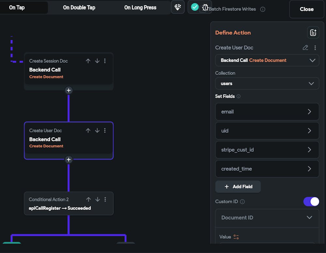Toggle the Custom ID switch
The image size is (326, 253).
click(x=311, y=202)
